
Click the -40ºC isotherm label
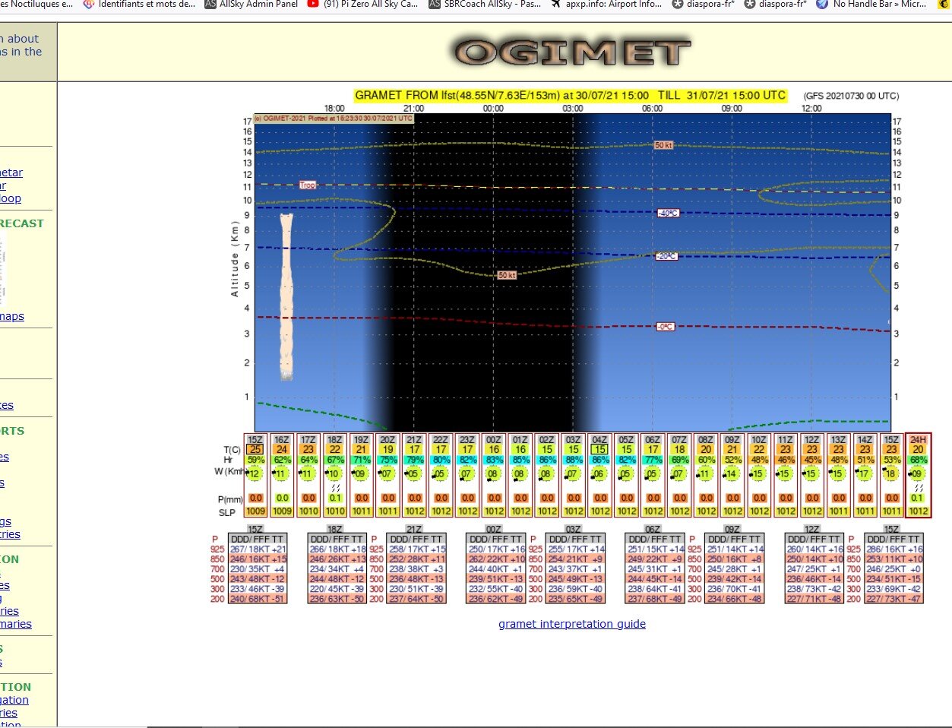coord(668,214)
